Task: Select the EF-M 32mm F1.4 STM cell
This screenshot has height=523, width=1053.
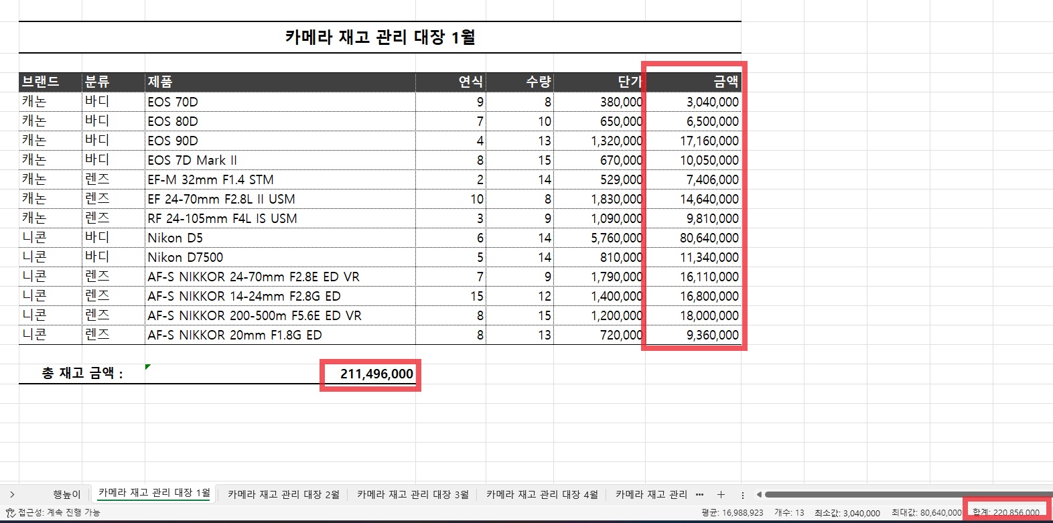Action: point(280,179)
